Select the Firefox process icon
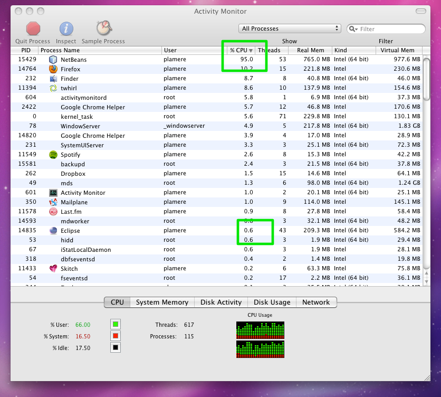This screenshot has width=441, height=397. point(53,69)
